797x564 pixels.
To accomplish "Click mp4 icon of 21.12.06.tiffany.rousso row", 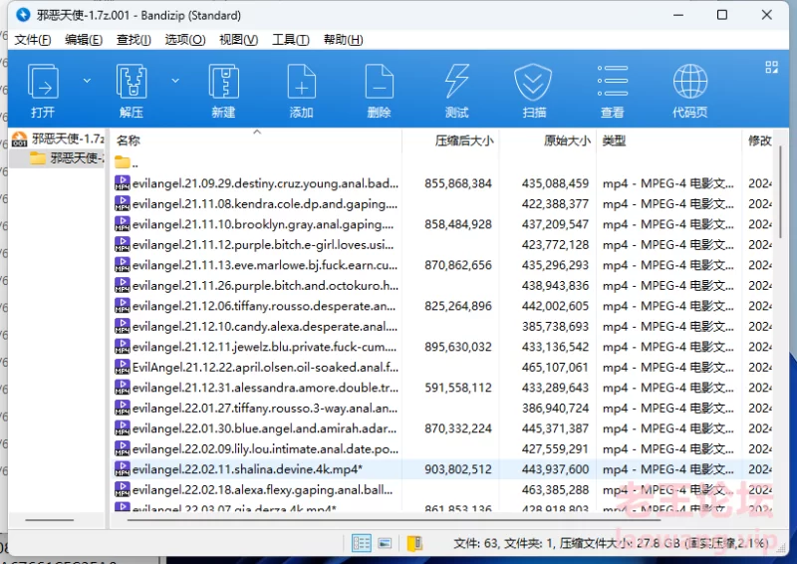I will point(123,306).
